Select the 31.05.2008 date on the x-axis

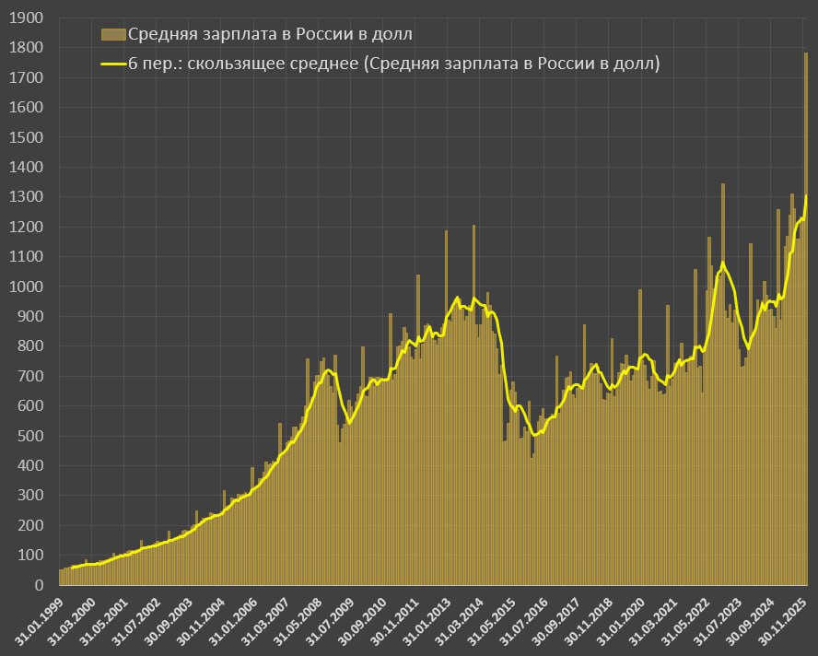click(298, 621)
